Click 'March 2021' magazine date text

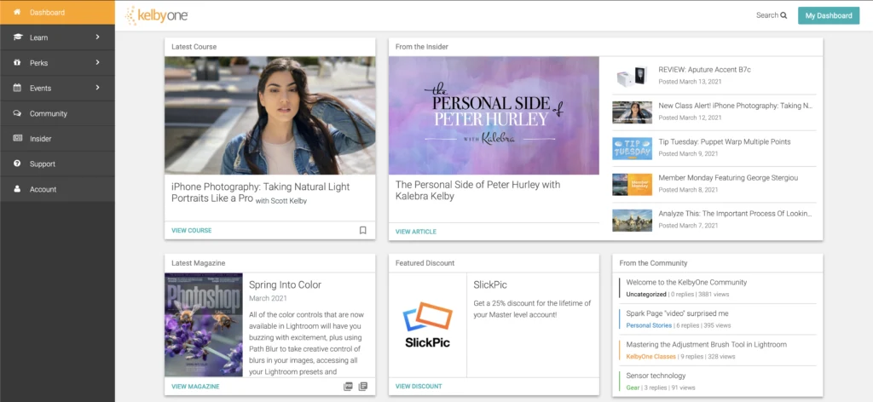point(268,299)
